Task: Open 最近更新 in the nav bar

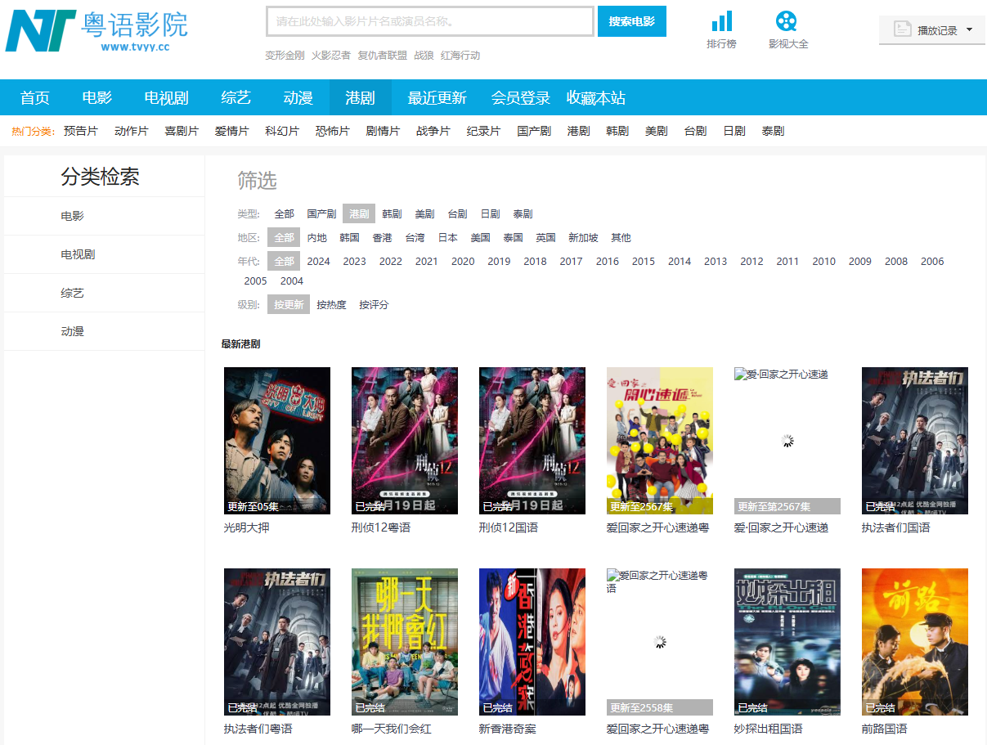Action: click(437, 98)
